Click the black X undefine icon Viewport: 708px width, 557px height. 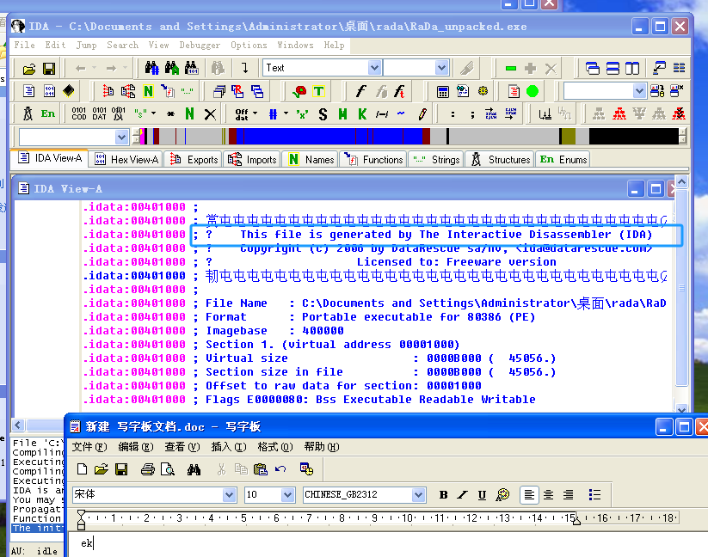[210, 114]
